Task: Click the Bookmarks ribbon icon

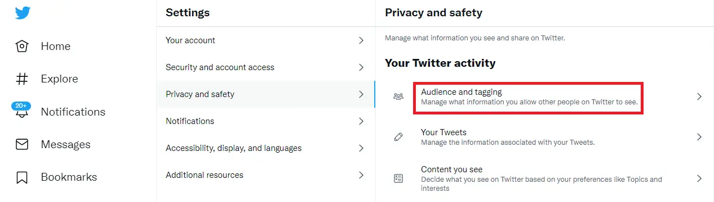Action: [x=22, y=177]
